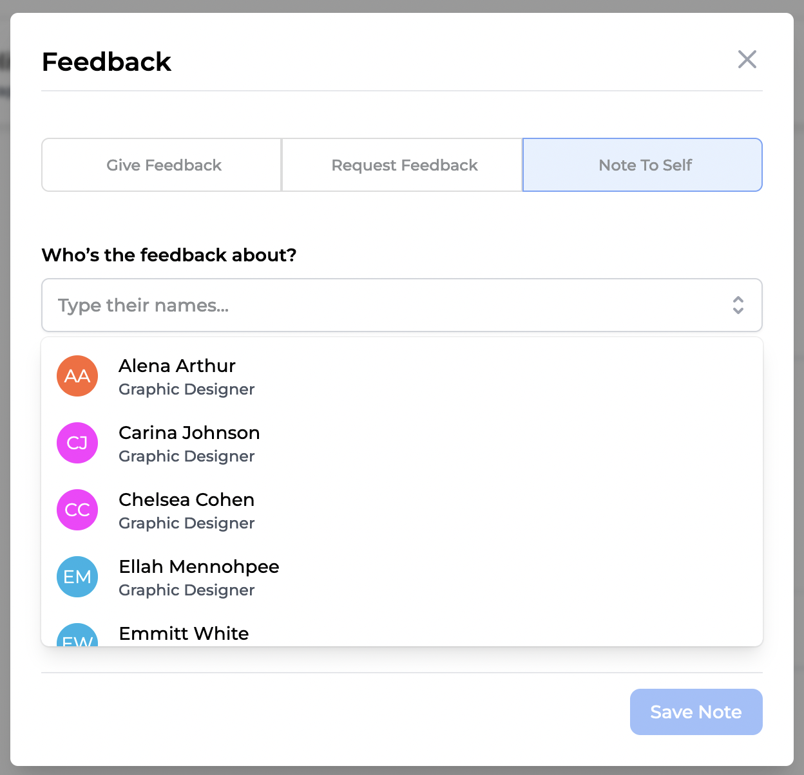
Task: Click Carina Johnson's CJ avatar icon
Action: [x=77, y=443]
